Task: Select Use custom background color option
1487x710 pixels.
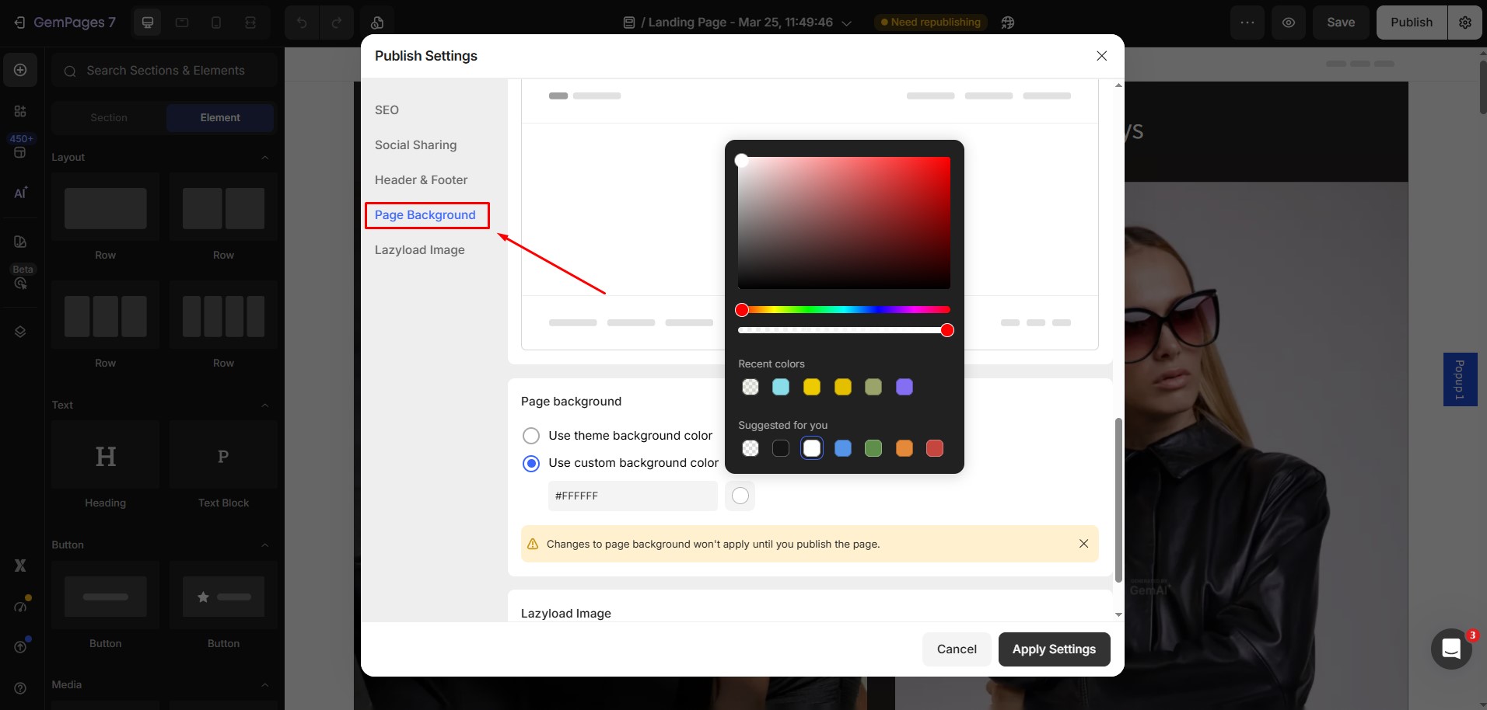Action: tap(531, 464)
